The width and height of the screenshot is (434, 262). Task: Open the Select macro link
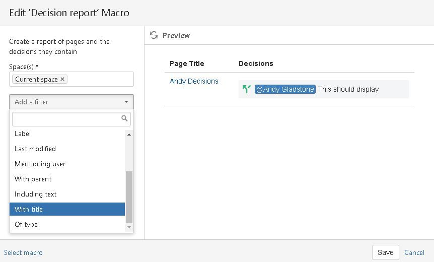(23, 252)
